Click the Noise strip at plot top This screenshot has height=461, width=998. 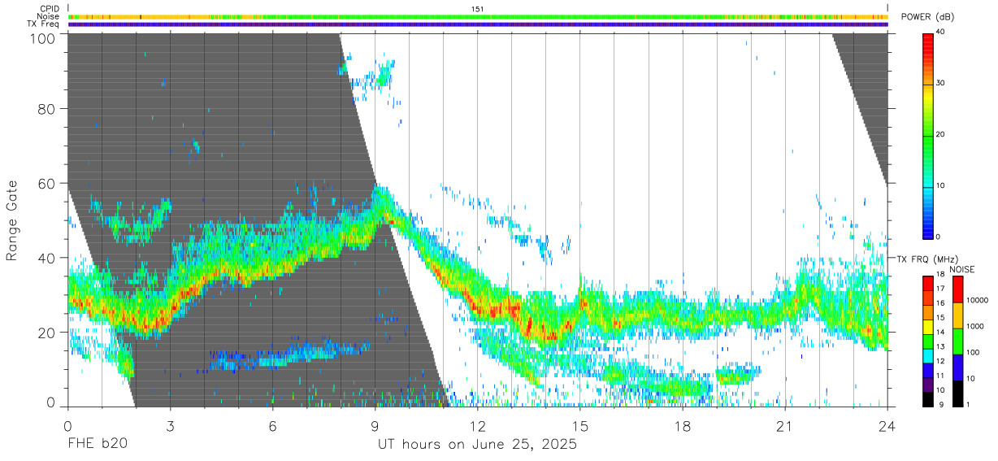coord(478,16)
